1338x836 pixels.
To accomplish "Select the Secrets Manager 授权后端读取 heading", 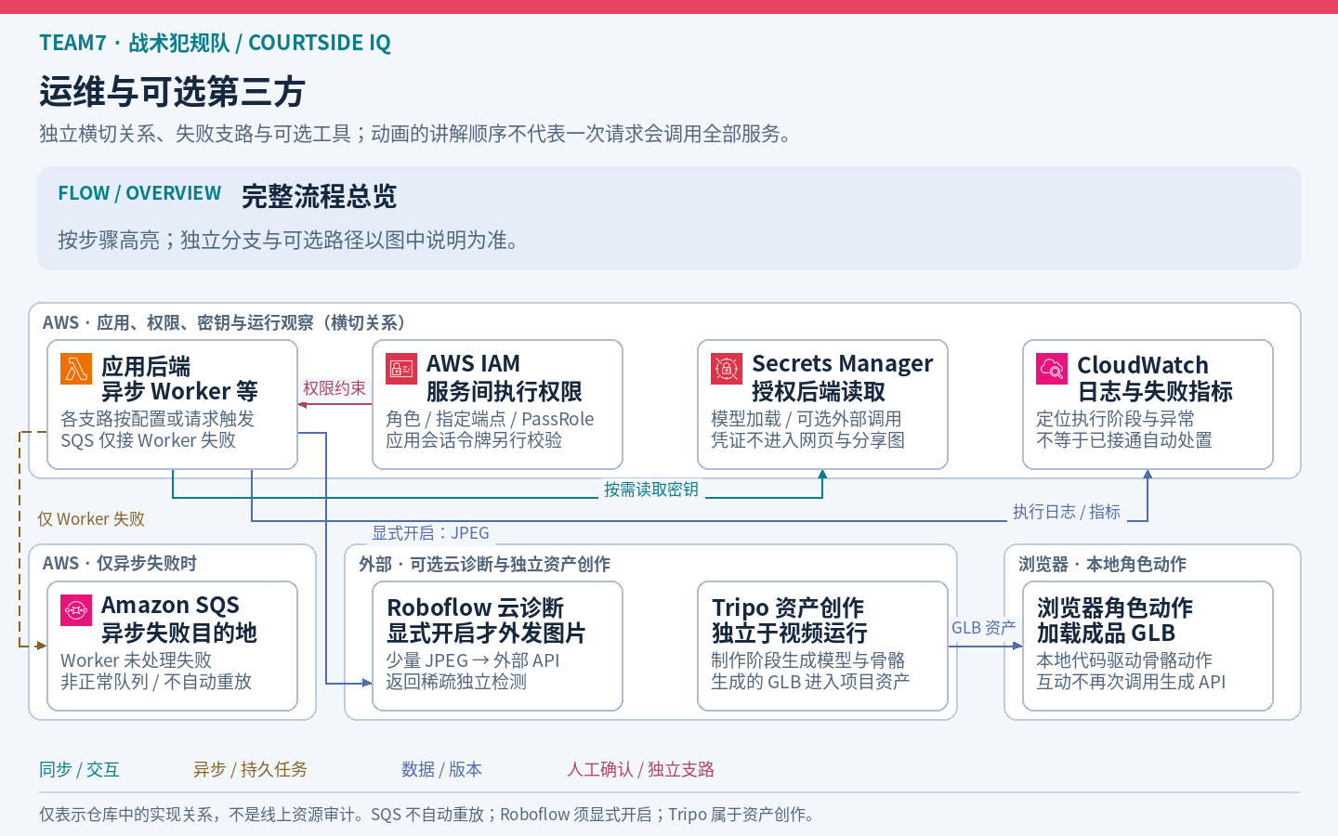I will [x=842, y=378].
